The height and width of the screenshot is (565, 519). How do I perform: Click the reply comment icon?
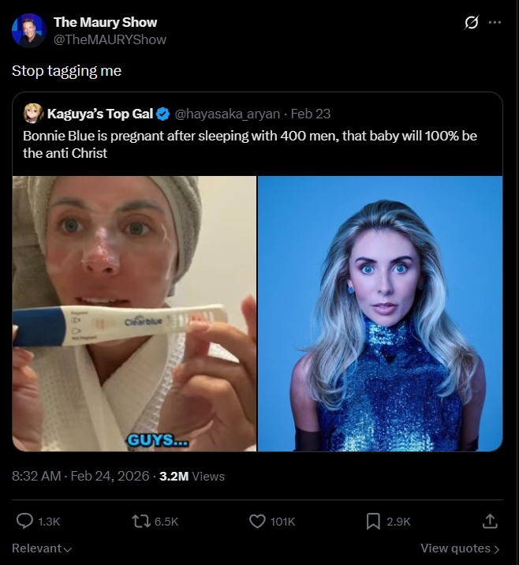(x=25, y=521)
